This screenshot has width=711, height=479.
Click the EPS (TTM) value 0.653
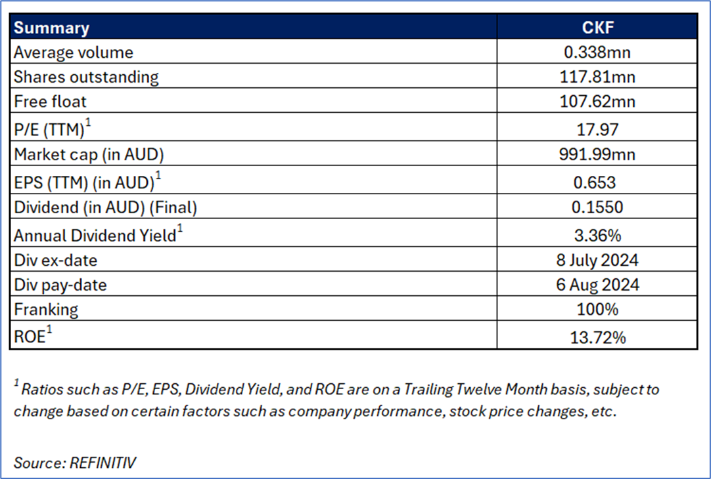[595, 182]
